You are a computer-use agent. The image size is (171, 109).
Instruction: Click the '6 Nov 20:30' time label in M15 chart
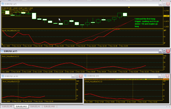16,72
